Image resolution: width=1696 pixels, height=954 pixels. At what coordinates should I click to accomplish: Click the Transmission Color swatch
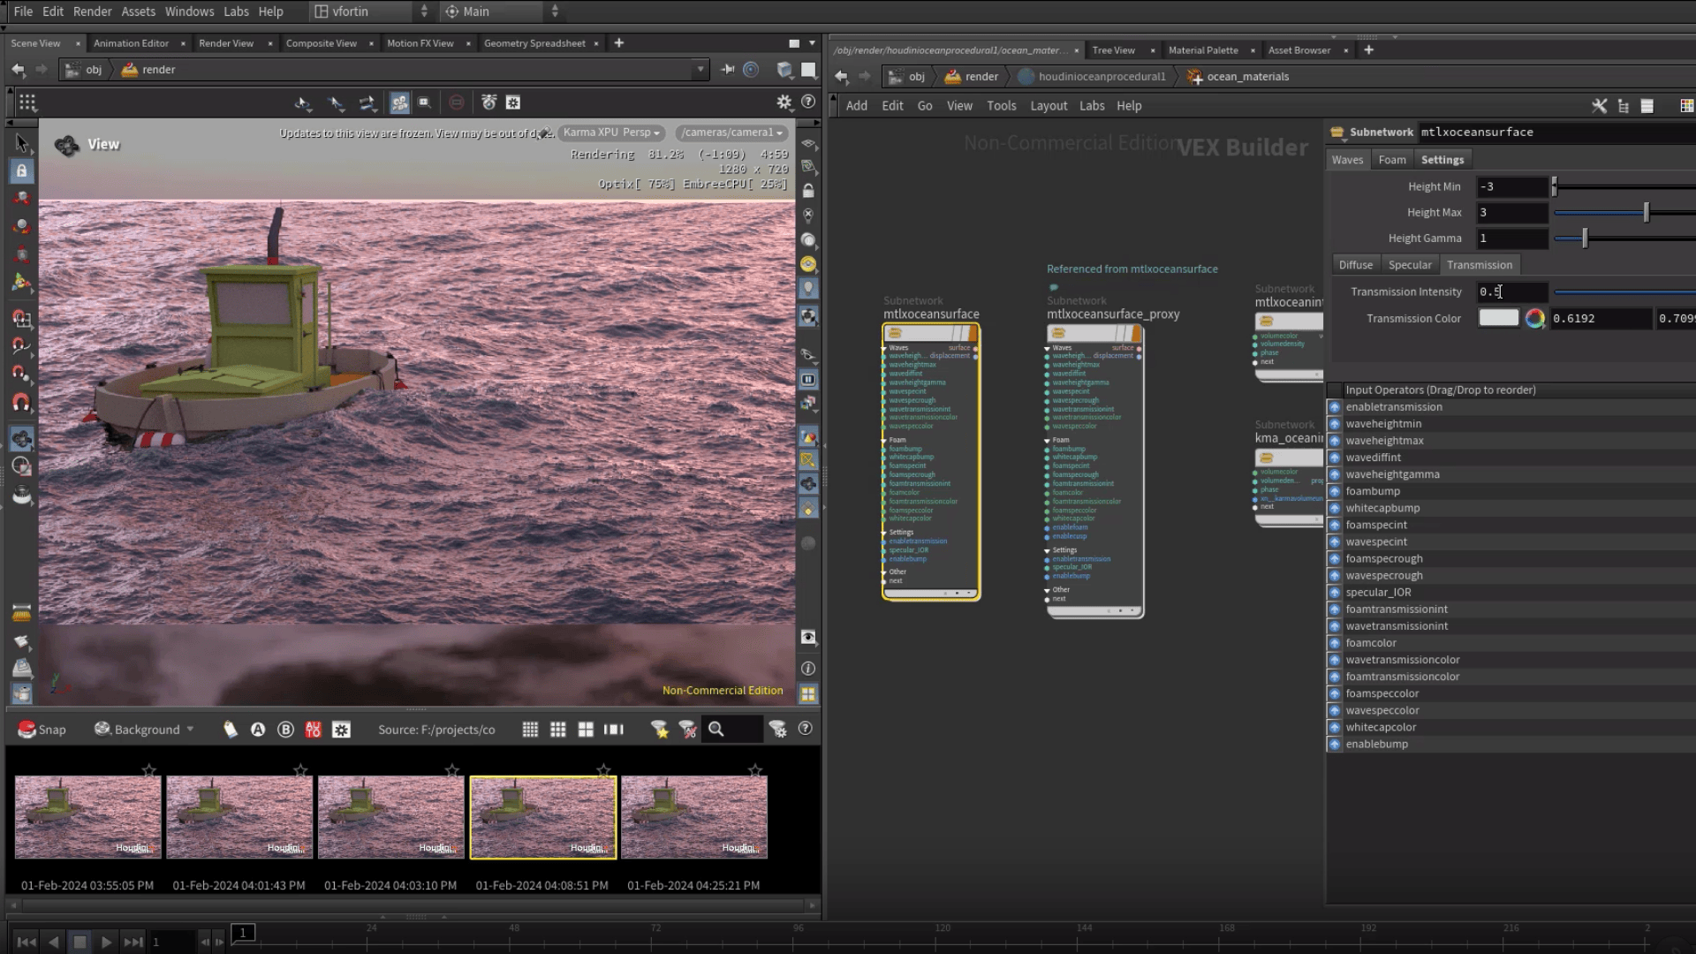1498,318
